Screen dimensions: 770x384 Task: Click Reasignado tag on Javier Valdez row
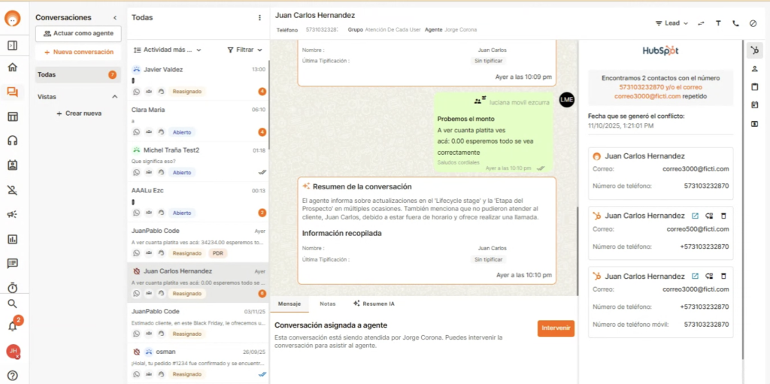tap(186, 92)
